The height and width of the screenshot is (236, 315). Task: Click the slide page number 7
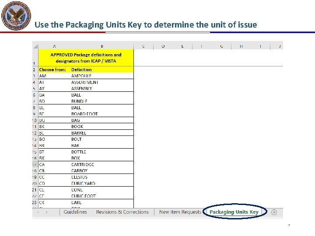coord(289,225)
